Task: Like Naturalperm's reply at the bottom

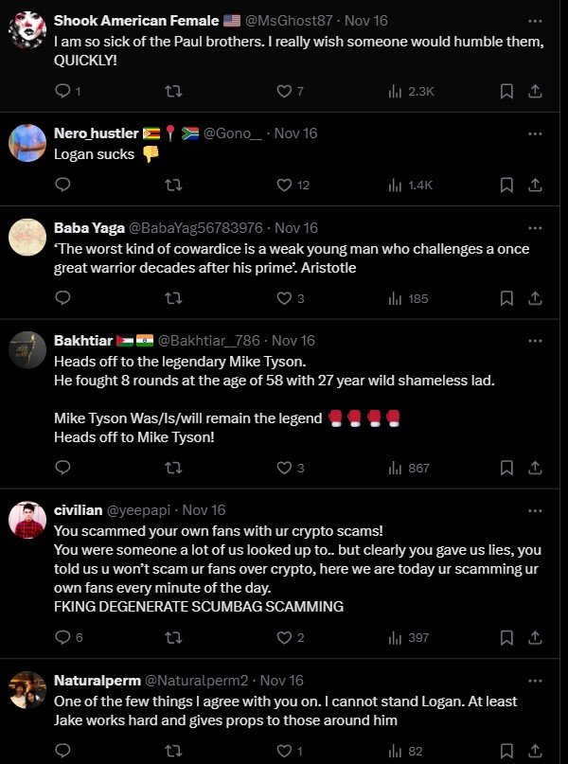Action: point(285,749)
